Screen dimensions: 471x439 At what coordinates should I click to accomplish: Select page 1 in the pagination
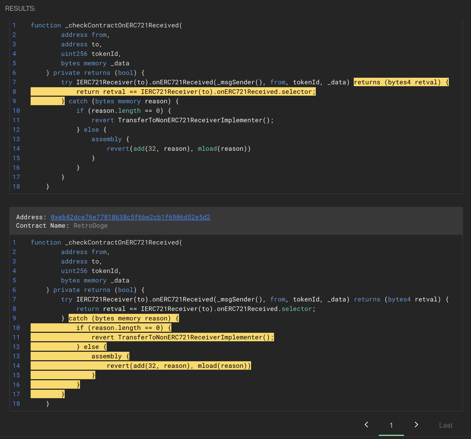[x=391, y=425]
